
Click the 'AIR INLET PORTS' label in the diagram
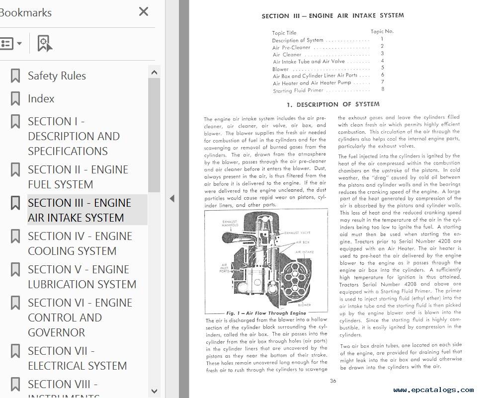tap(224, 268)
